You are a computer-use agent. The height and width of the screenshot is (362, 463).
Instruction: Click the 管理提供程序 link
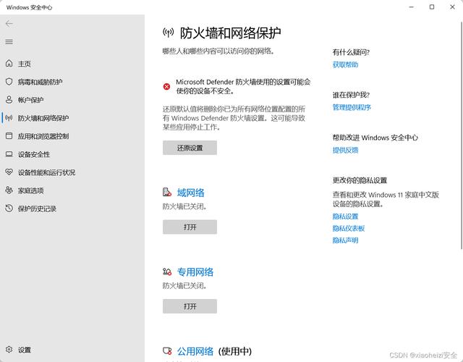(352, 107)
